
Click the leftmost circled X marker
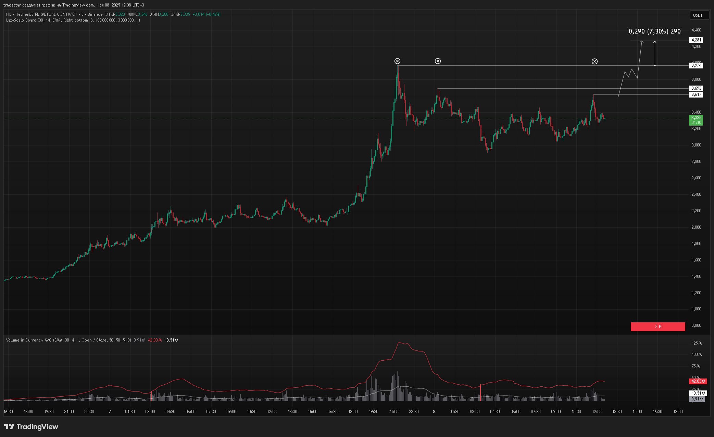397,61
